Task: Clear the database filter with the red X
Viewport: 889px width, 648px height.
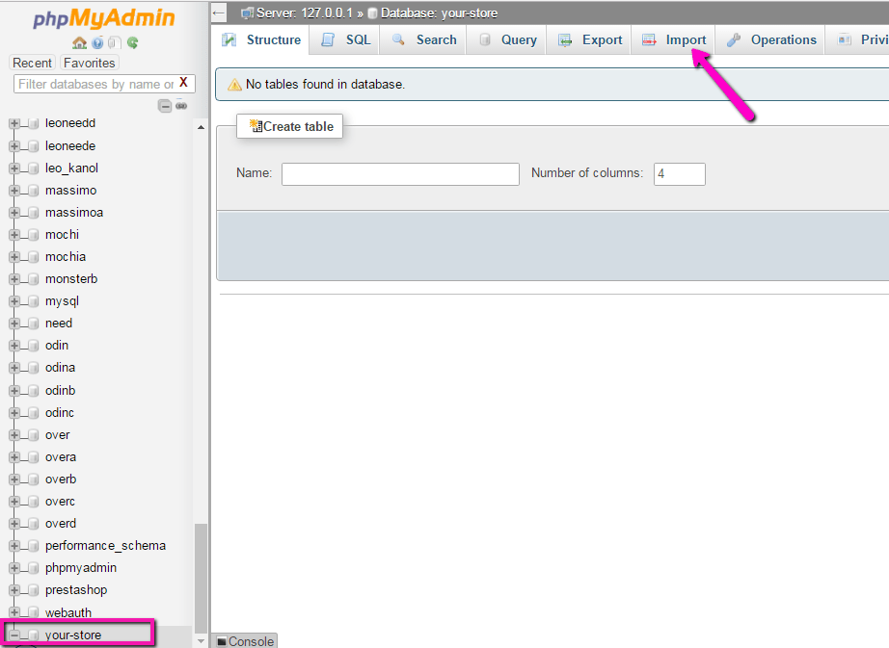Action: [x=183, y=83]
